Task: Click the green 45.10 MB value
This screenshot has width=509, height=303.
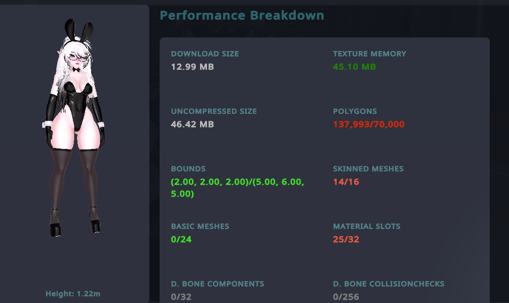Action: click(x=355, y=67)
